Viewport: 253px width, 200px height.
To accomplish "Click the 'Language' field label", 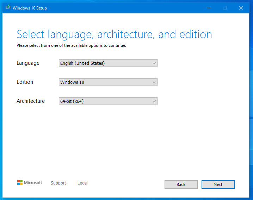I will point(28,63).
